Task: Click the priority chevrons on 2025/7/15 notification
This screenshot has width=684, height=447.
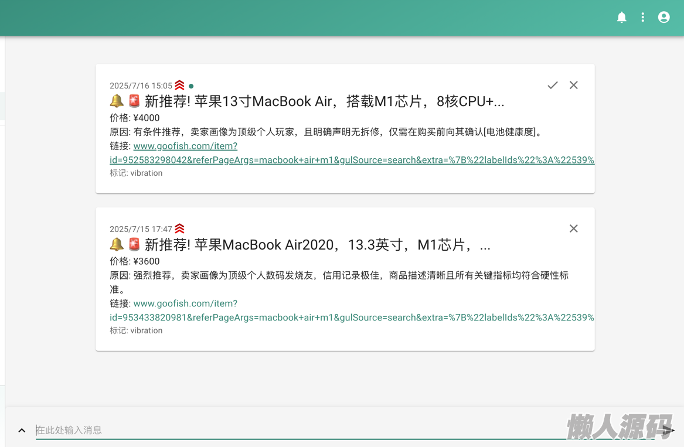Action: tap(179, 228)
